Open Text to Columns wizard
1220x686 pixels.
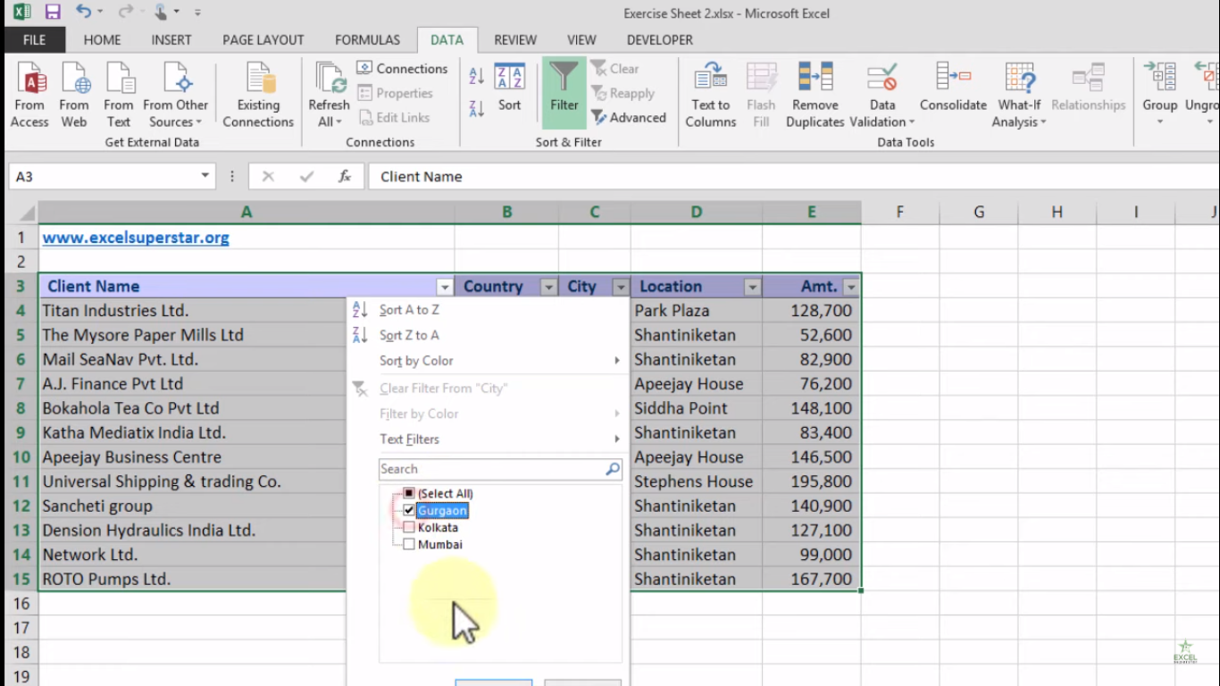click(x=710, y=96)
